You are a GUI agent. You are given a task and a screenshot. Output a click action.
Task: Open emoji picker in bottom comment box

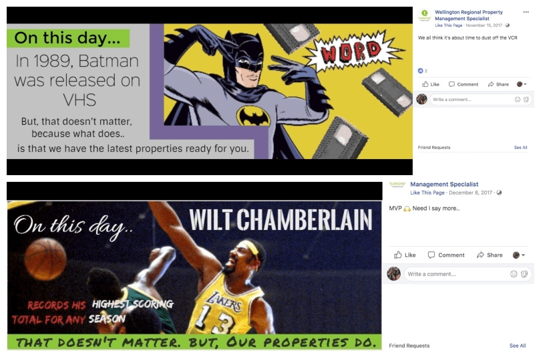point(514,274)
